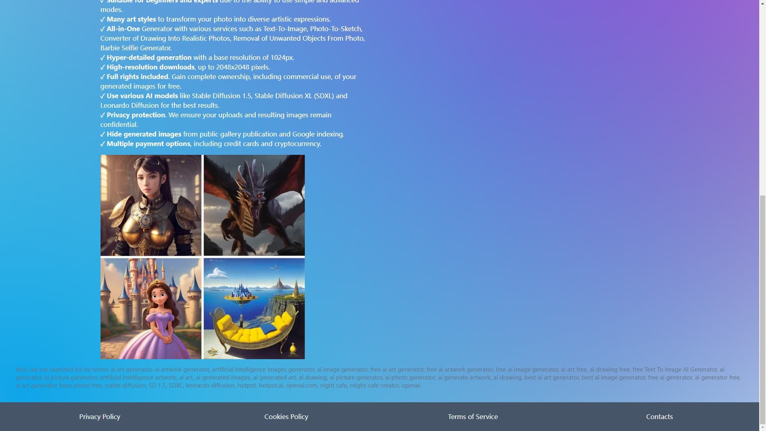Open the Terms of Service page
Screen dimensions: 766x431
[x=473, y=416]
